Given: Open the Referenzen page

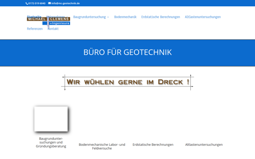Looking at the screenshot, I should [35, 29].
